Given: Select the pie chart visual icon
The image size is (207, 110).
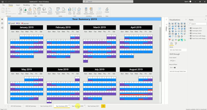Looking at the screenshot, I should pos(179,29).
